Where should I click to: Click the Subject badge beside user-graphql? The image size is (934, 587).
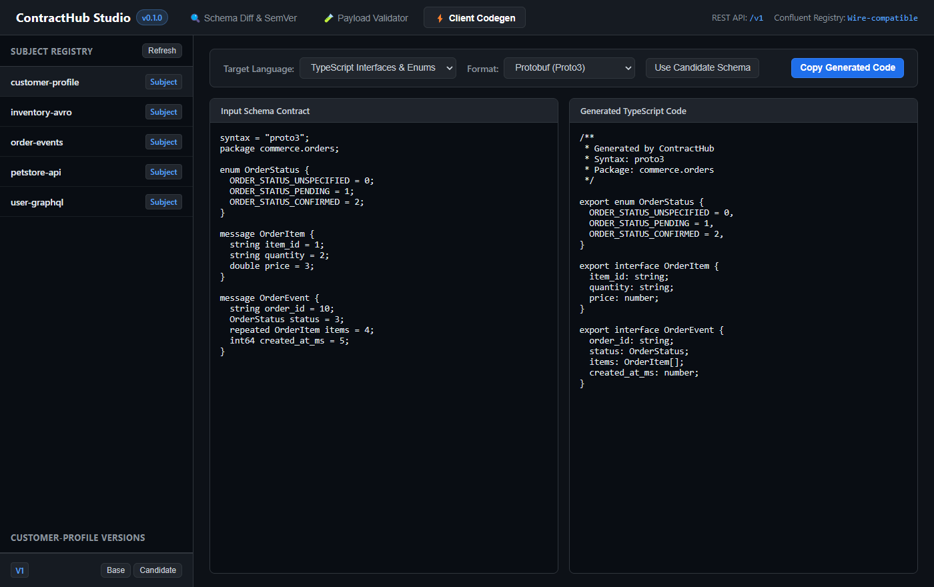pyautogui.click(x=163, y=202)
